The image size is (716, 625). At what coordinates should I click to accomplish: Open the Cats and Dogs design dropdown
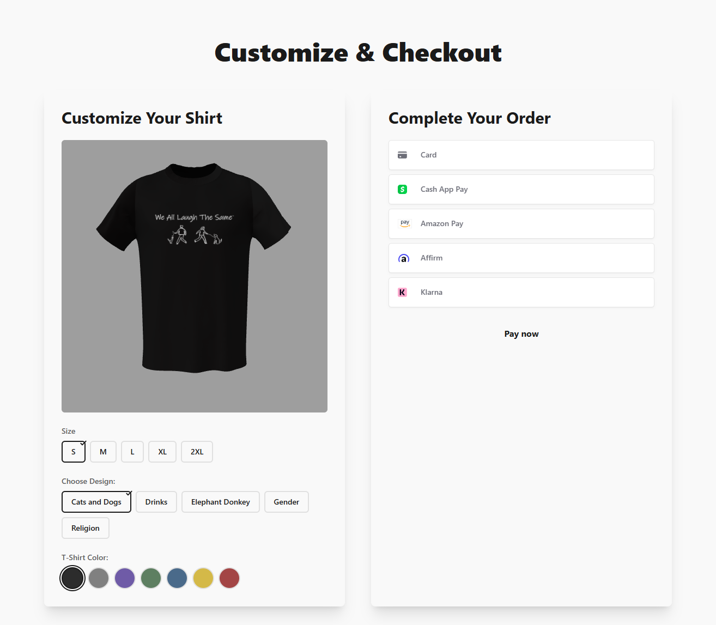pos(96,502)
